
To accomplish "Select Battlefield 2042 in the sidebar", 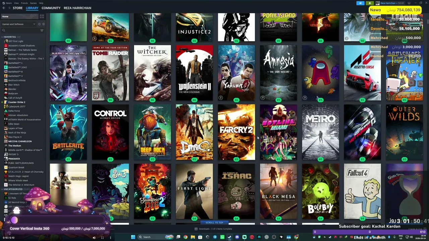I will (x=17, y=67).
